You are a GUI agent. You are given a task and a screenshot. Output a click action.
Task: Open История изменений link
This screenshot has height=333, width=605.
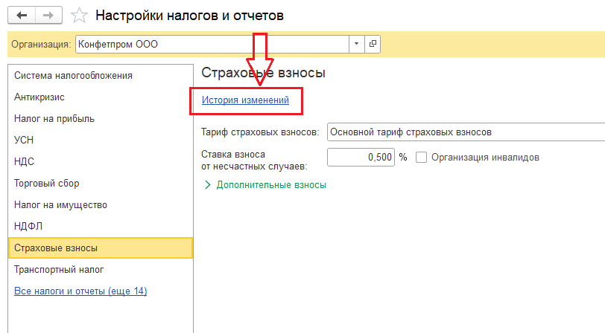245,100
